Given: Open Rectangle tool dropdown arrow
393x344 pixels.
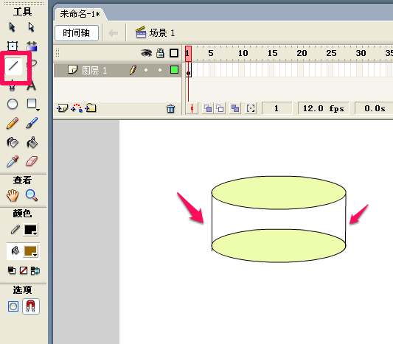Looking at the screenshot, I should point(38,110).
